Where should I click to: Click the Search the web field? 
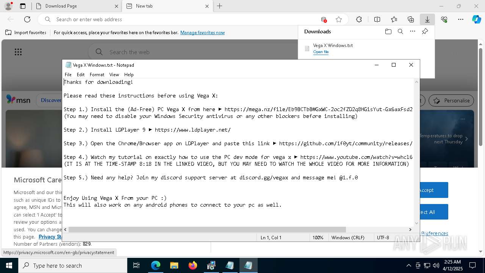pos(193,52)
